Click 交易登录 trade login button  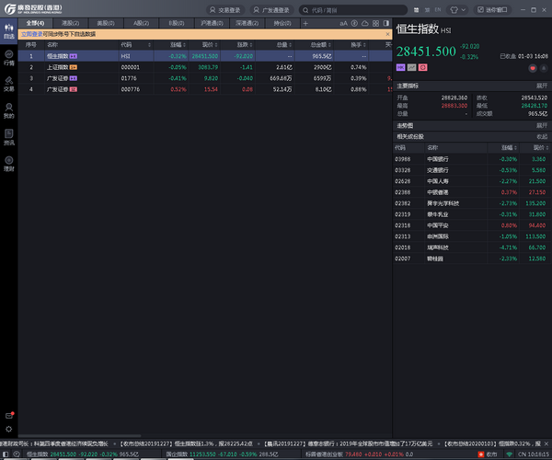pos(225,10)
